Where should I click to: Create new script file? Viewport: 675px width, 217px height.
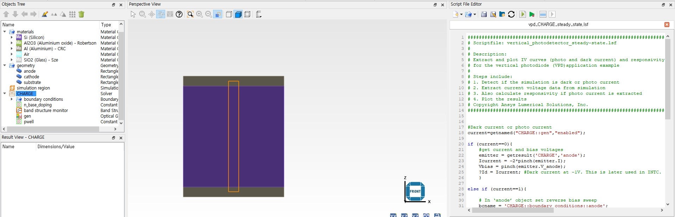(x=456, y=14)
